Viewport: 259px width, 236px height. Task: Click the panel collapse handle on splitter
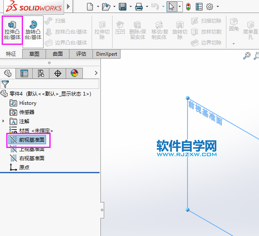pos(102,210)
